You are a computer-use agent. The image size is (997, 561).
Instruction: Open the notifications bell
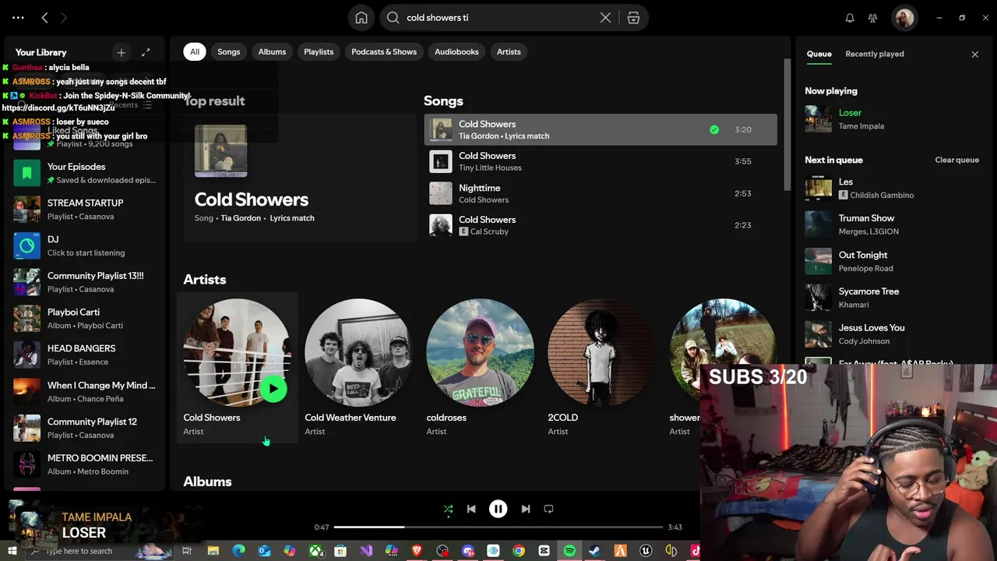coord(850,18)
